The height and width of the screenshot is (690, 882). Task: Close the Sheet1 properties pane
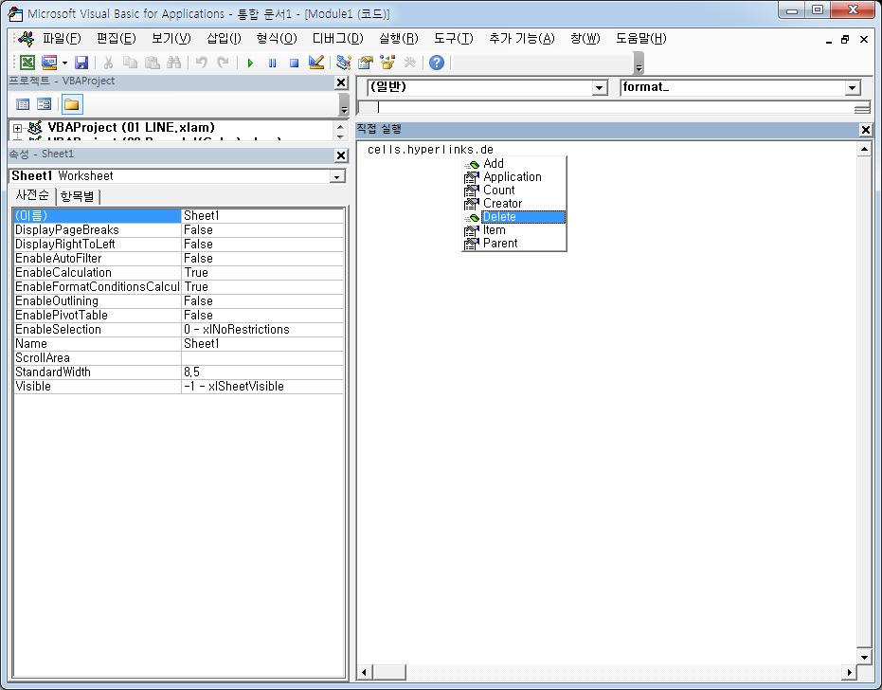(x=341, y=155)
